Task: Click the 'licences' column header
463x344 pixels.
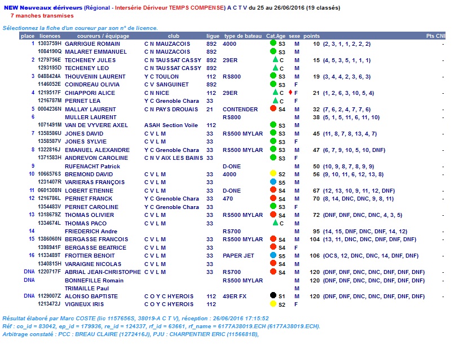Action: [50, 36]
